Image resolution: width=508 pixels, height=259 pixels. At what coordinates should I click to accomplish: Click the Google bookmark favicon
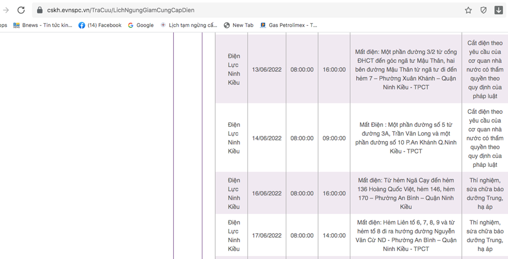(131, 25)
